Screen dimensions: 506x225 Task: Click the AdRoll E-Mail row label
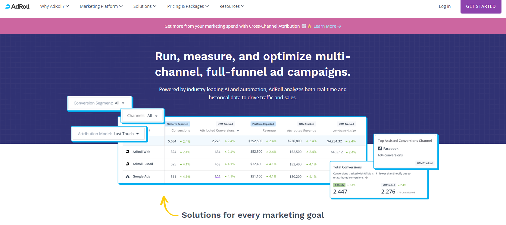[x=143, y=164]
